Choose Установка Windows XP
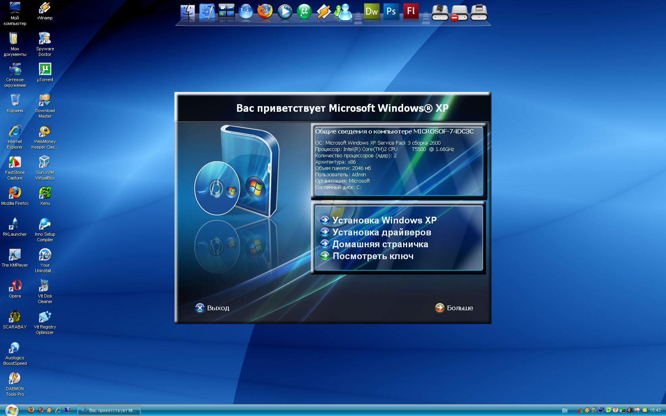This screenshot has height=416, width=666. pyautogui.click(x=379, y=220)
